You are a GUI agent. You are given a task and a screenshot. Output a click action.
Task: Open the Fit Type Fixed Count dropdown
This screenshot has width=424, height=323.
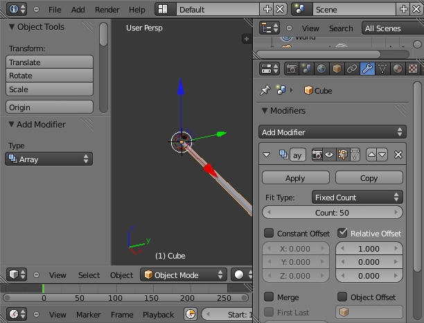[357, 198]
